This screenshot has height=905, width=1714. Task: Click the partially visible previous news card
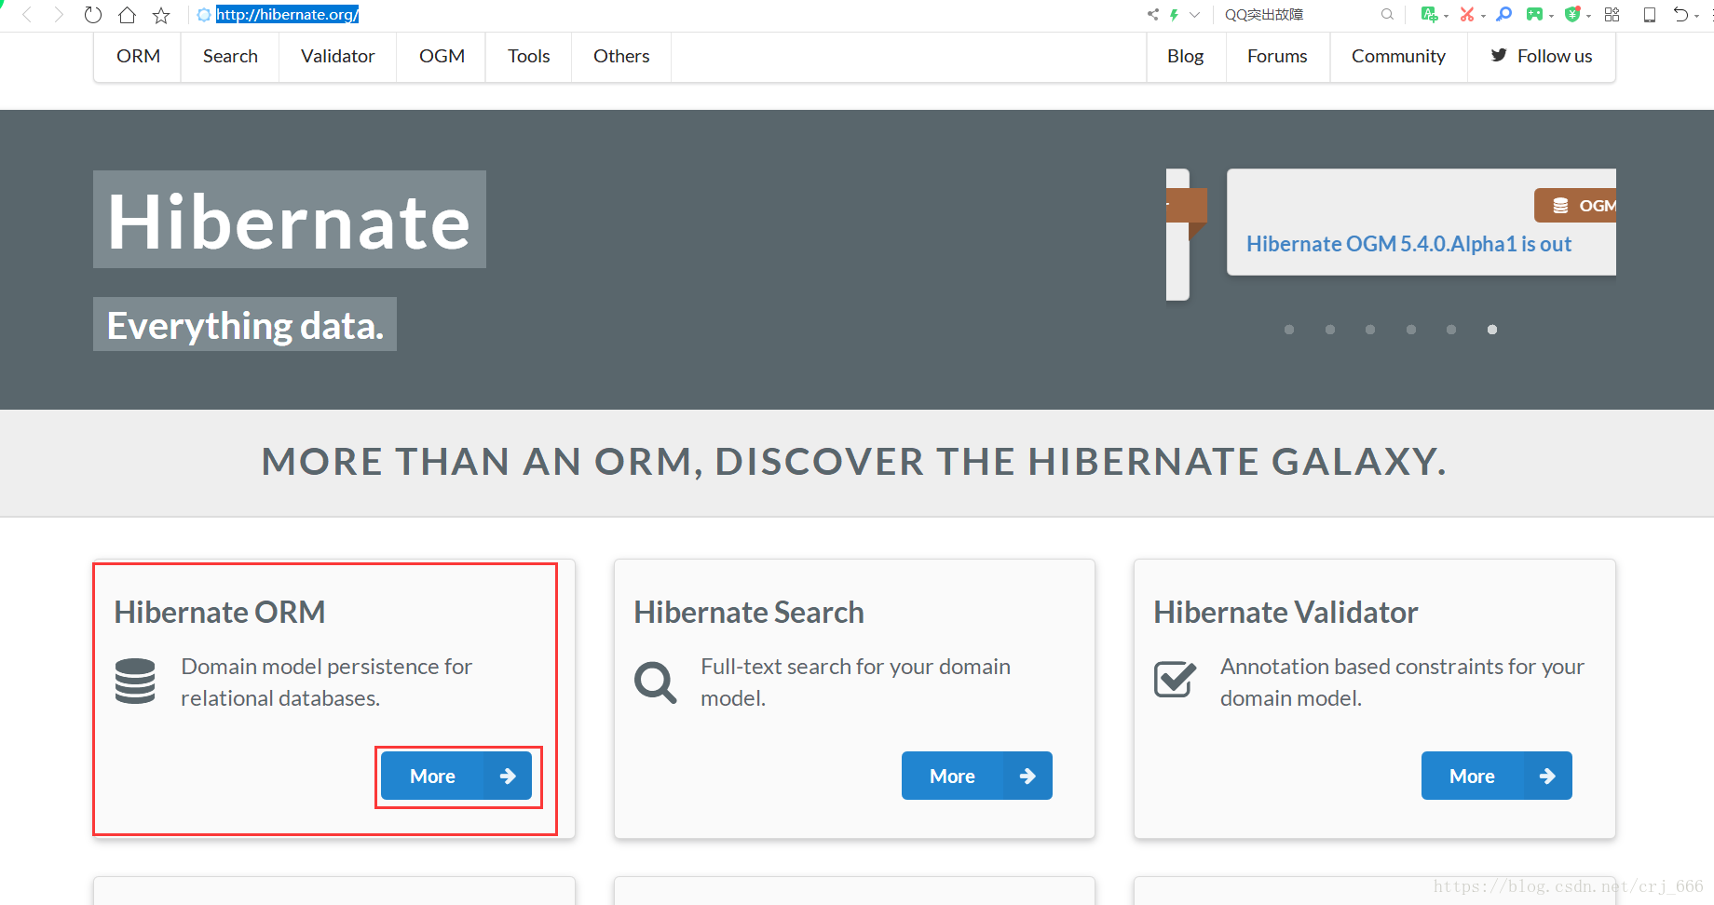tap(1178, 235)
